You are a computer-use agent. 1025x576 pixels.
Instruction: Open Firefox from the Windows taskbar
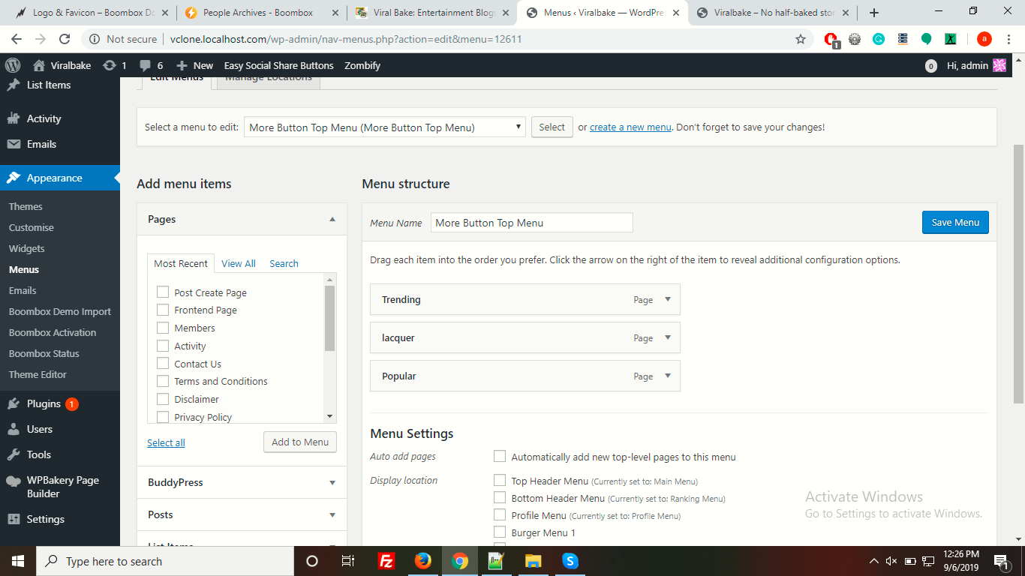(x=423, y=560)
